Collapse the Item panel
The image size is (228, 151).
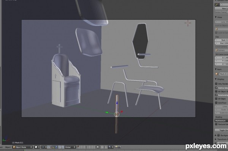click(x=216, y=69)
